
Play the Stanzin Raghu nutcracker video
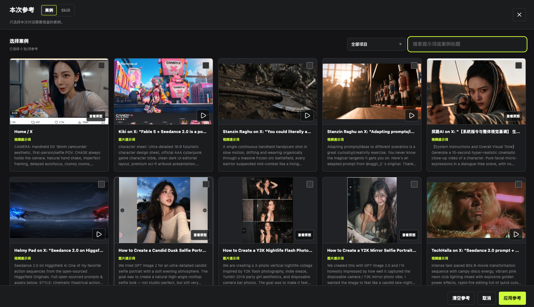click(x=412, y=115)
